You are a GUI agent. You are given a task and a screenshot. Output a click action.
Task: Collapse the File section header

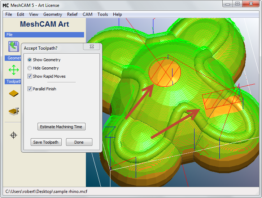click(44, 35)
